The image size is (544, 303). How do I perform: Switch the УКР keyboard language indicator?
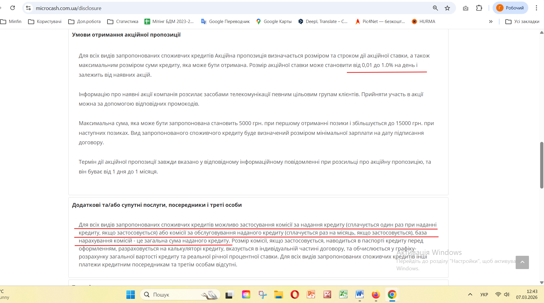pyautogui.click(x=484, y=294)
